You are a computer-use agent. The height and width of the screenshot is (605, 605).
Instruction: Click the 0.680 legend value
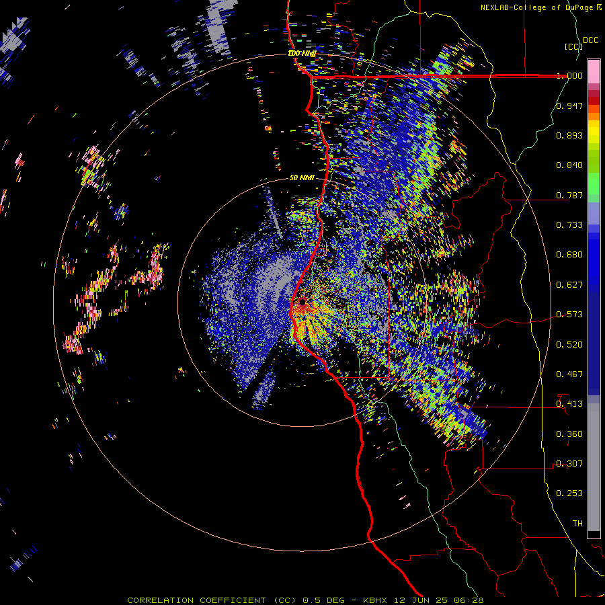click(569, 255)
